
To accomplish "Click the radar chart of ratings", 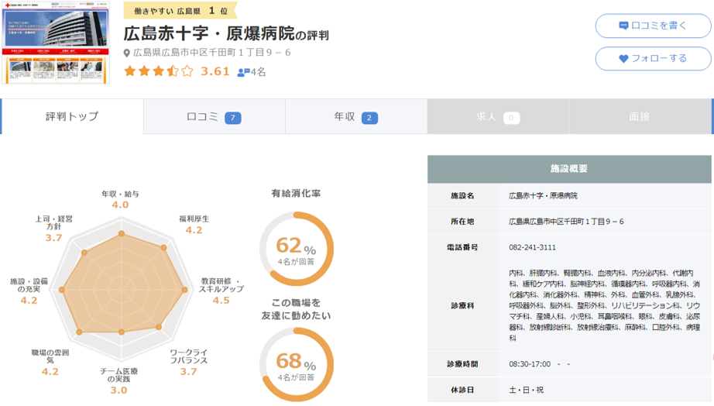I will point(122,283).
